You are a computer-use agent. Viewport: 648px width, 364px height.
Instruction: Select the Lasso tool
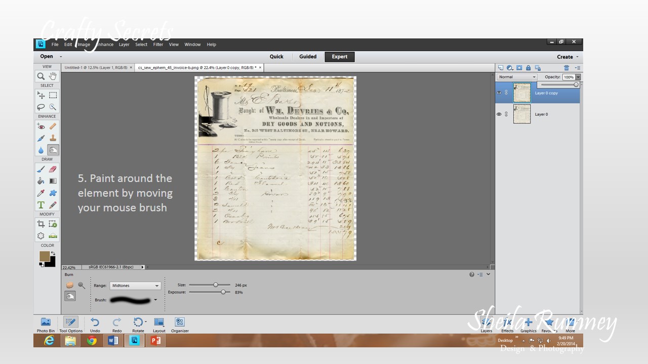41,107
